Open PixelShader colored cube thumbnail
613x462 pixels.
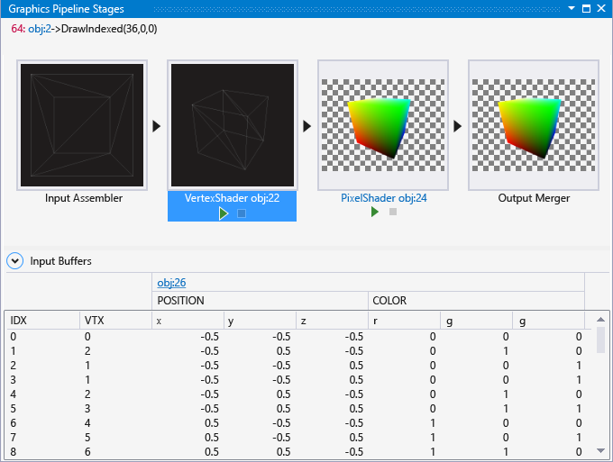pyautogui.click(x=383, y=125)
